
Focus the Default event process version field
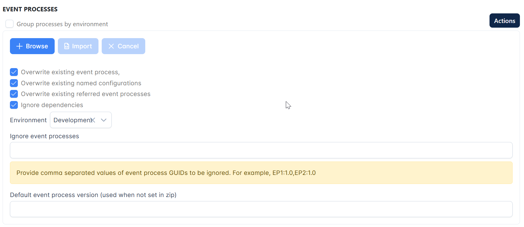[261, 209]
